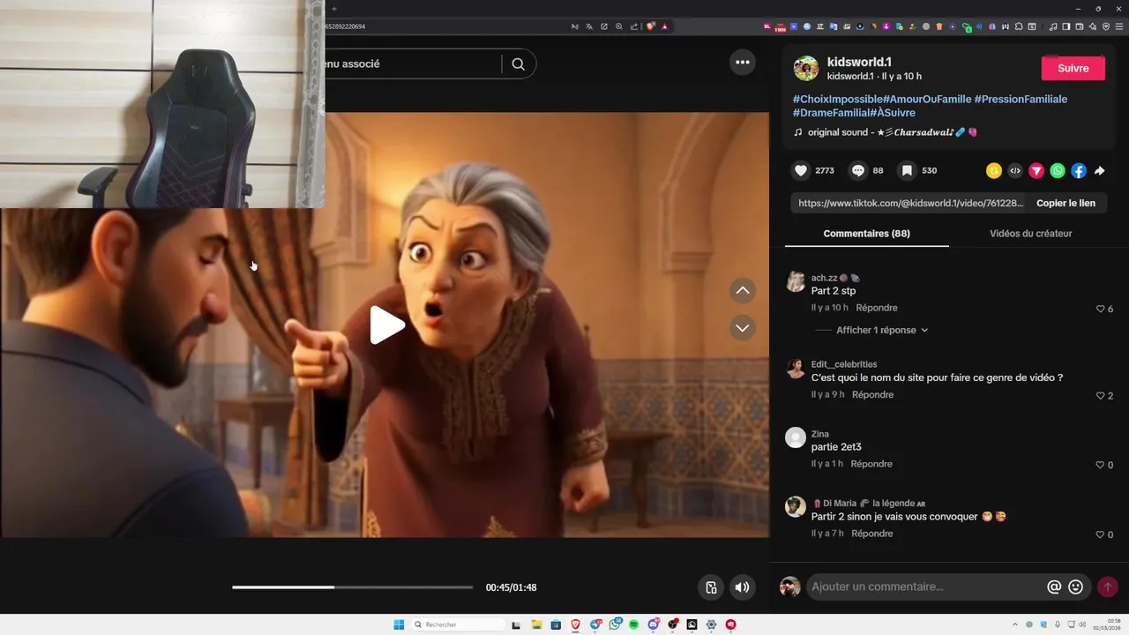The width and height of the screenshot is (1129, 635).
Task: Open Spotify from the taskbar
Action: (x=633, y=624)
